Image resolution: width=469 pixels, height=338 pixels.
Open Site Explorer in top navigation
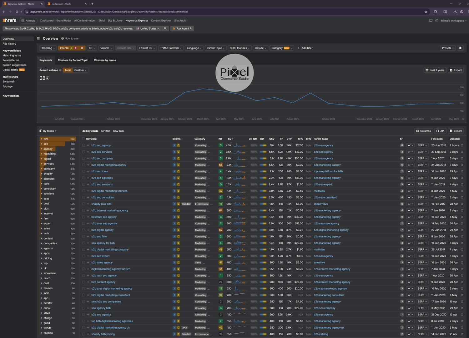[x=115, y=21]
